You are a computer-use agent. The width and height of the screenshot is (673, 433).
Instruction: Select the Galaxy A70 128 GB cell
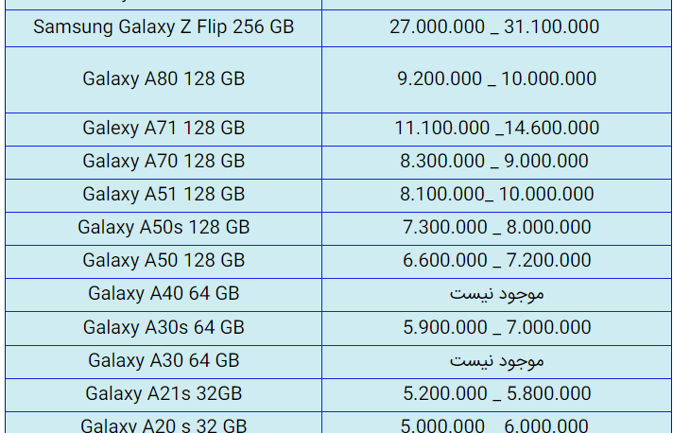(x=164, y=163)
